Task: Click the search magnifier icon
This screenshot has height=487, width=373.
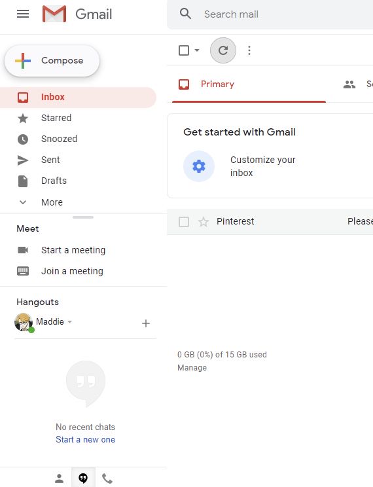Action: tap(185, 14)
